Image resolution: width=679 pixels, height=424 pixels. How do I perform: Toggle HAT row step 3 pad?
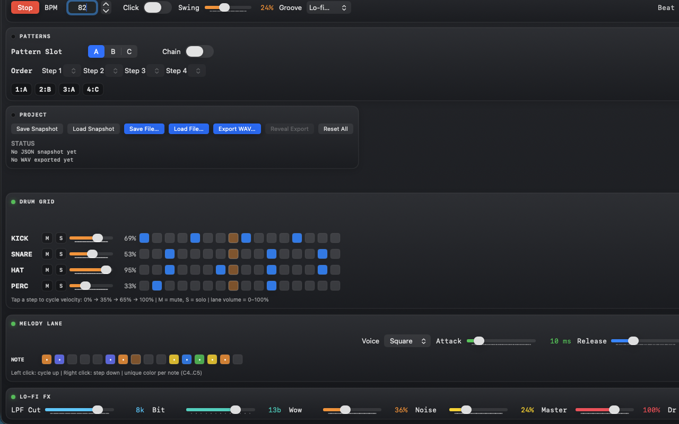(x=170, y=270)
